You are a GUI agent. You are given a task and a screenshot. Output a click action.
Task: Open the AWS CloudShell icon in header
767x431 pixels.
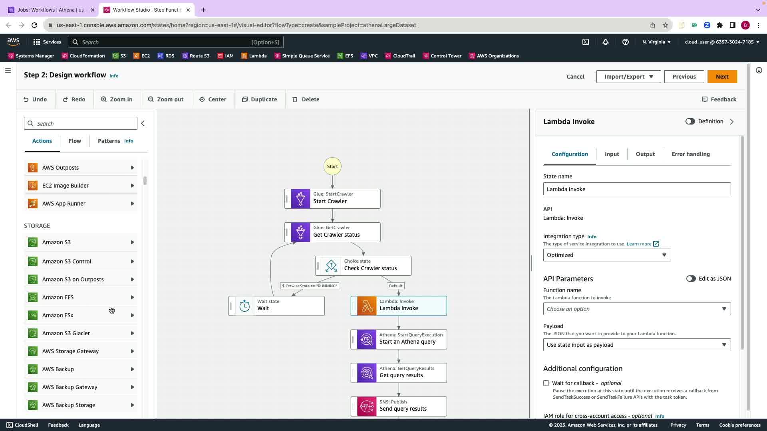pyautogui.click(x=586, y=42)
